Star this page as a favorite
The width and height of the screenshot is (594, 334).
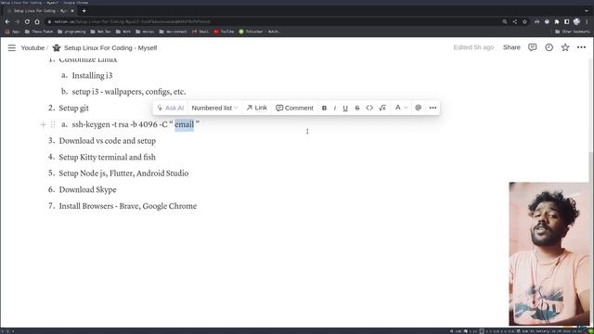point(565,47)
